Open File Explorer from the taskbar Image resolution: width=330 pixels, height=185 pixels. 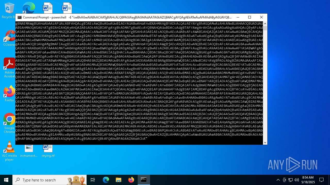coord(118,180)
